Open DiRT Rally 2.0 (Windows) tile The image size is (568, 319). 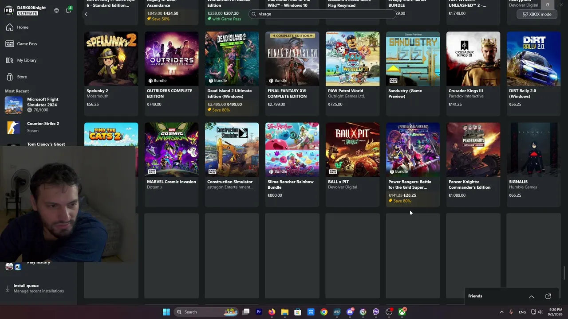click(533, 74)
